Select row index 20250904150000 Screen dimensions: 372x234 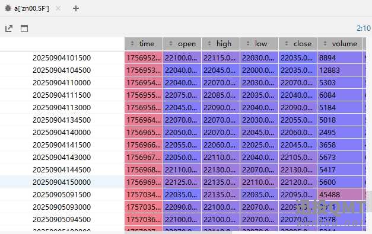(62, 182)
